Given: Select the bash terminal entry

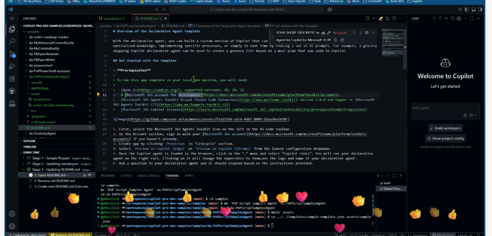Looking at the screenshot, I should pos(387,183).
